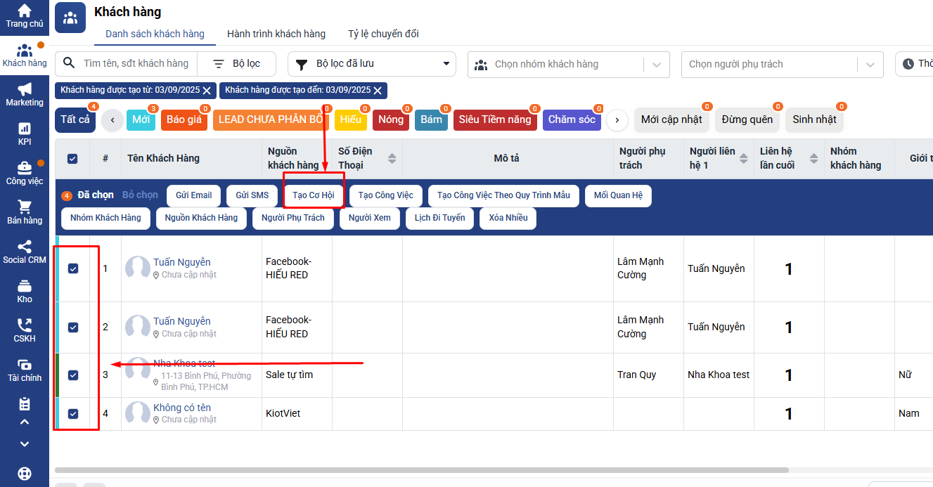
Task: Click the Tạo Cơ Hội button
Action: [313, 195]
